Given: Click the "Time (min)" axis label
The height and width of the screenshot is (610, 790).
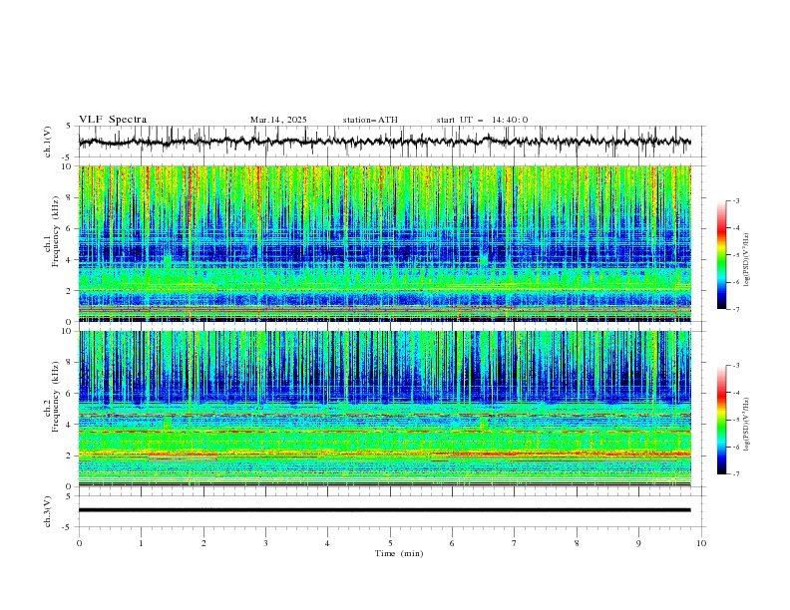Looking at the screenshot, I should click(399, 553).
